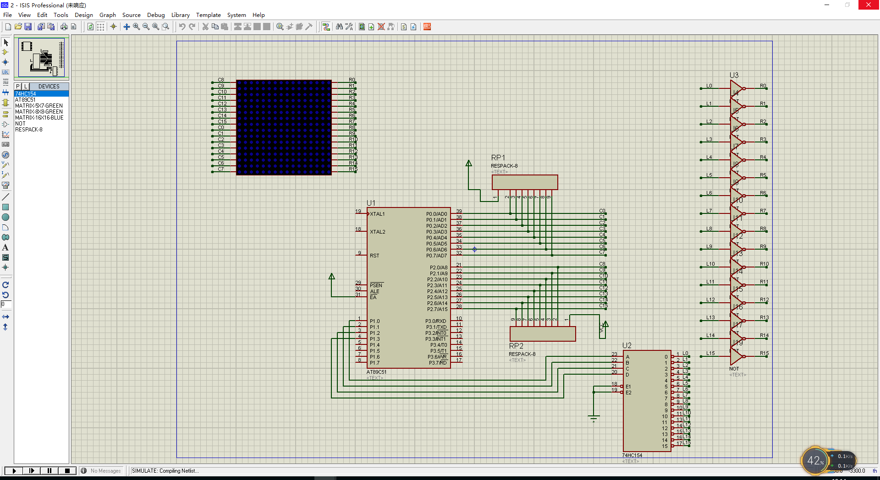Click the X-Mirror flip icon
The height and width of the screenshot is (480, 880).
[5, 317]
